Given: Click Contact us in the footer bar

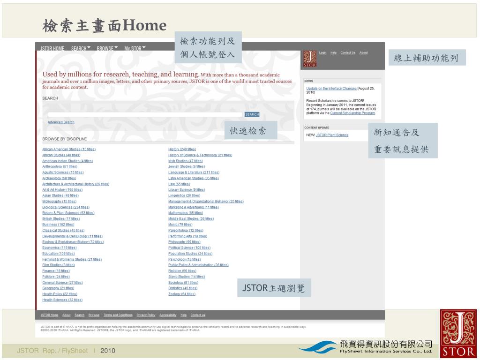Looking at the screenshot, I should (198, 315).
